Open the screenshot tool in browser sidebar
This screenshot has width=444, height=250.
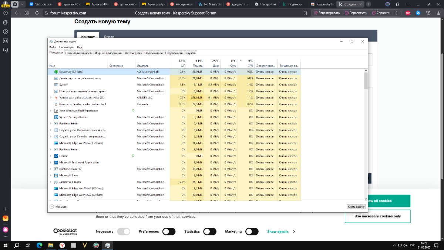6,50
